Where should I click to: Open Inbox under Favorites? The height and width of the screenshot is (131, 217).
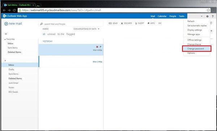10,43
